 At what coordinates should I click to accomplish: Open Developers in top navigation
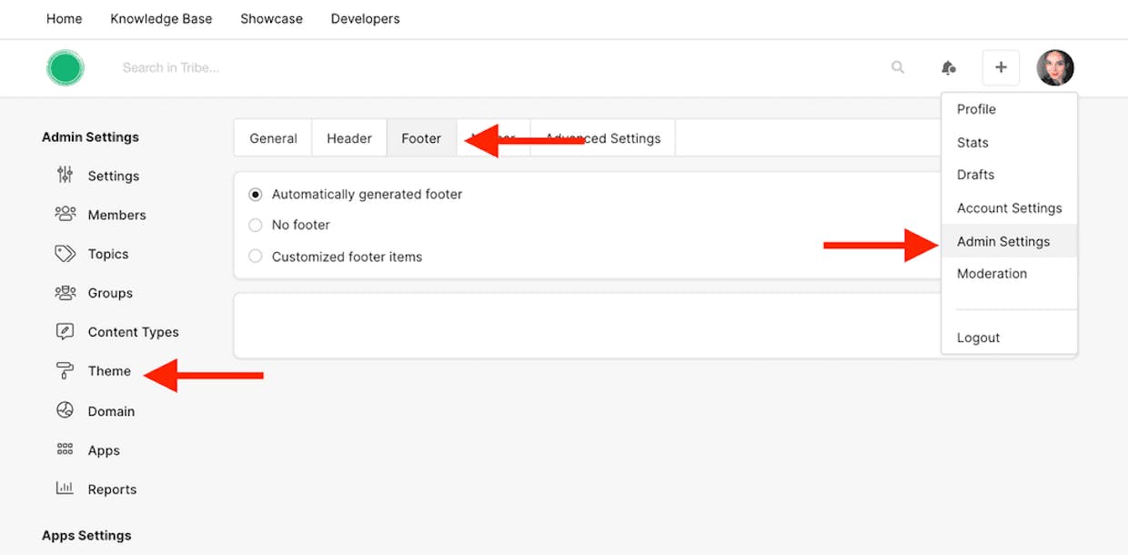pos(365,18)
